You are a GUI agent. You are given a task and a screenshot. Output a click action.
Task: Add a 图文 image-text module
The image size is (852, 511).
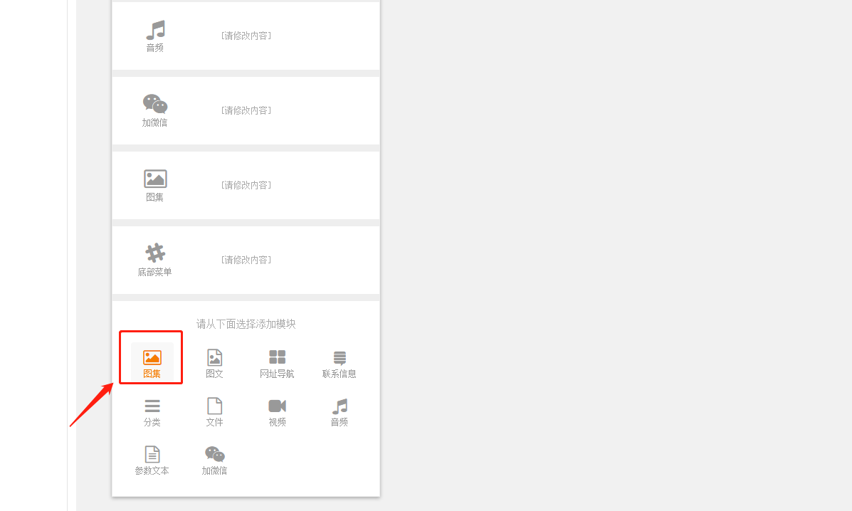(x=214, y=362)
